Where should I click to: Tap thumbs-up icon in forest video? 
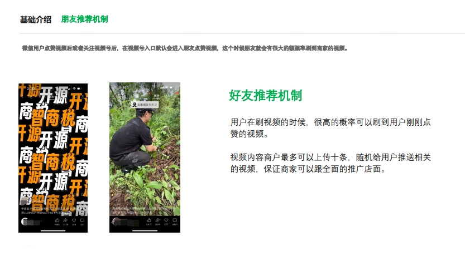click(x=149, y=220)
